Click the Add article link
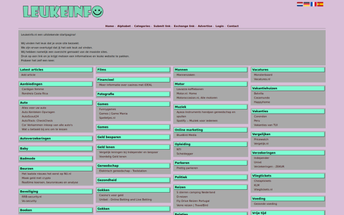This screenshot has height=215, width=344. 28,75
